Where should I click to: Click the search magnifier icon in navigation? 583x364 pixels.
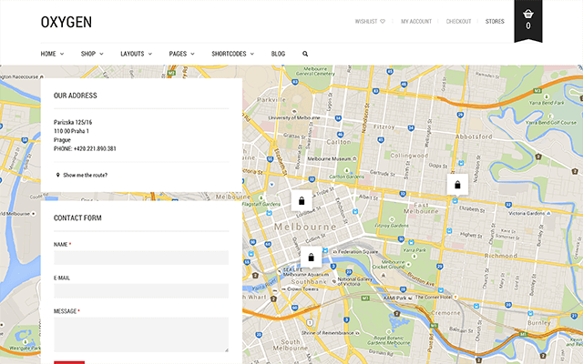pos(305,54)
